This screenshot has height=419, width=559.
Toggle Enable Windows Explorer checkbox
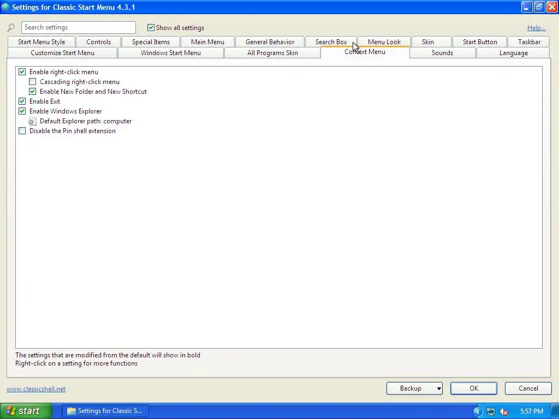[x=22, y=111]
